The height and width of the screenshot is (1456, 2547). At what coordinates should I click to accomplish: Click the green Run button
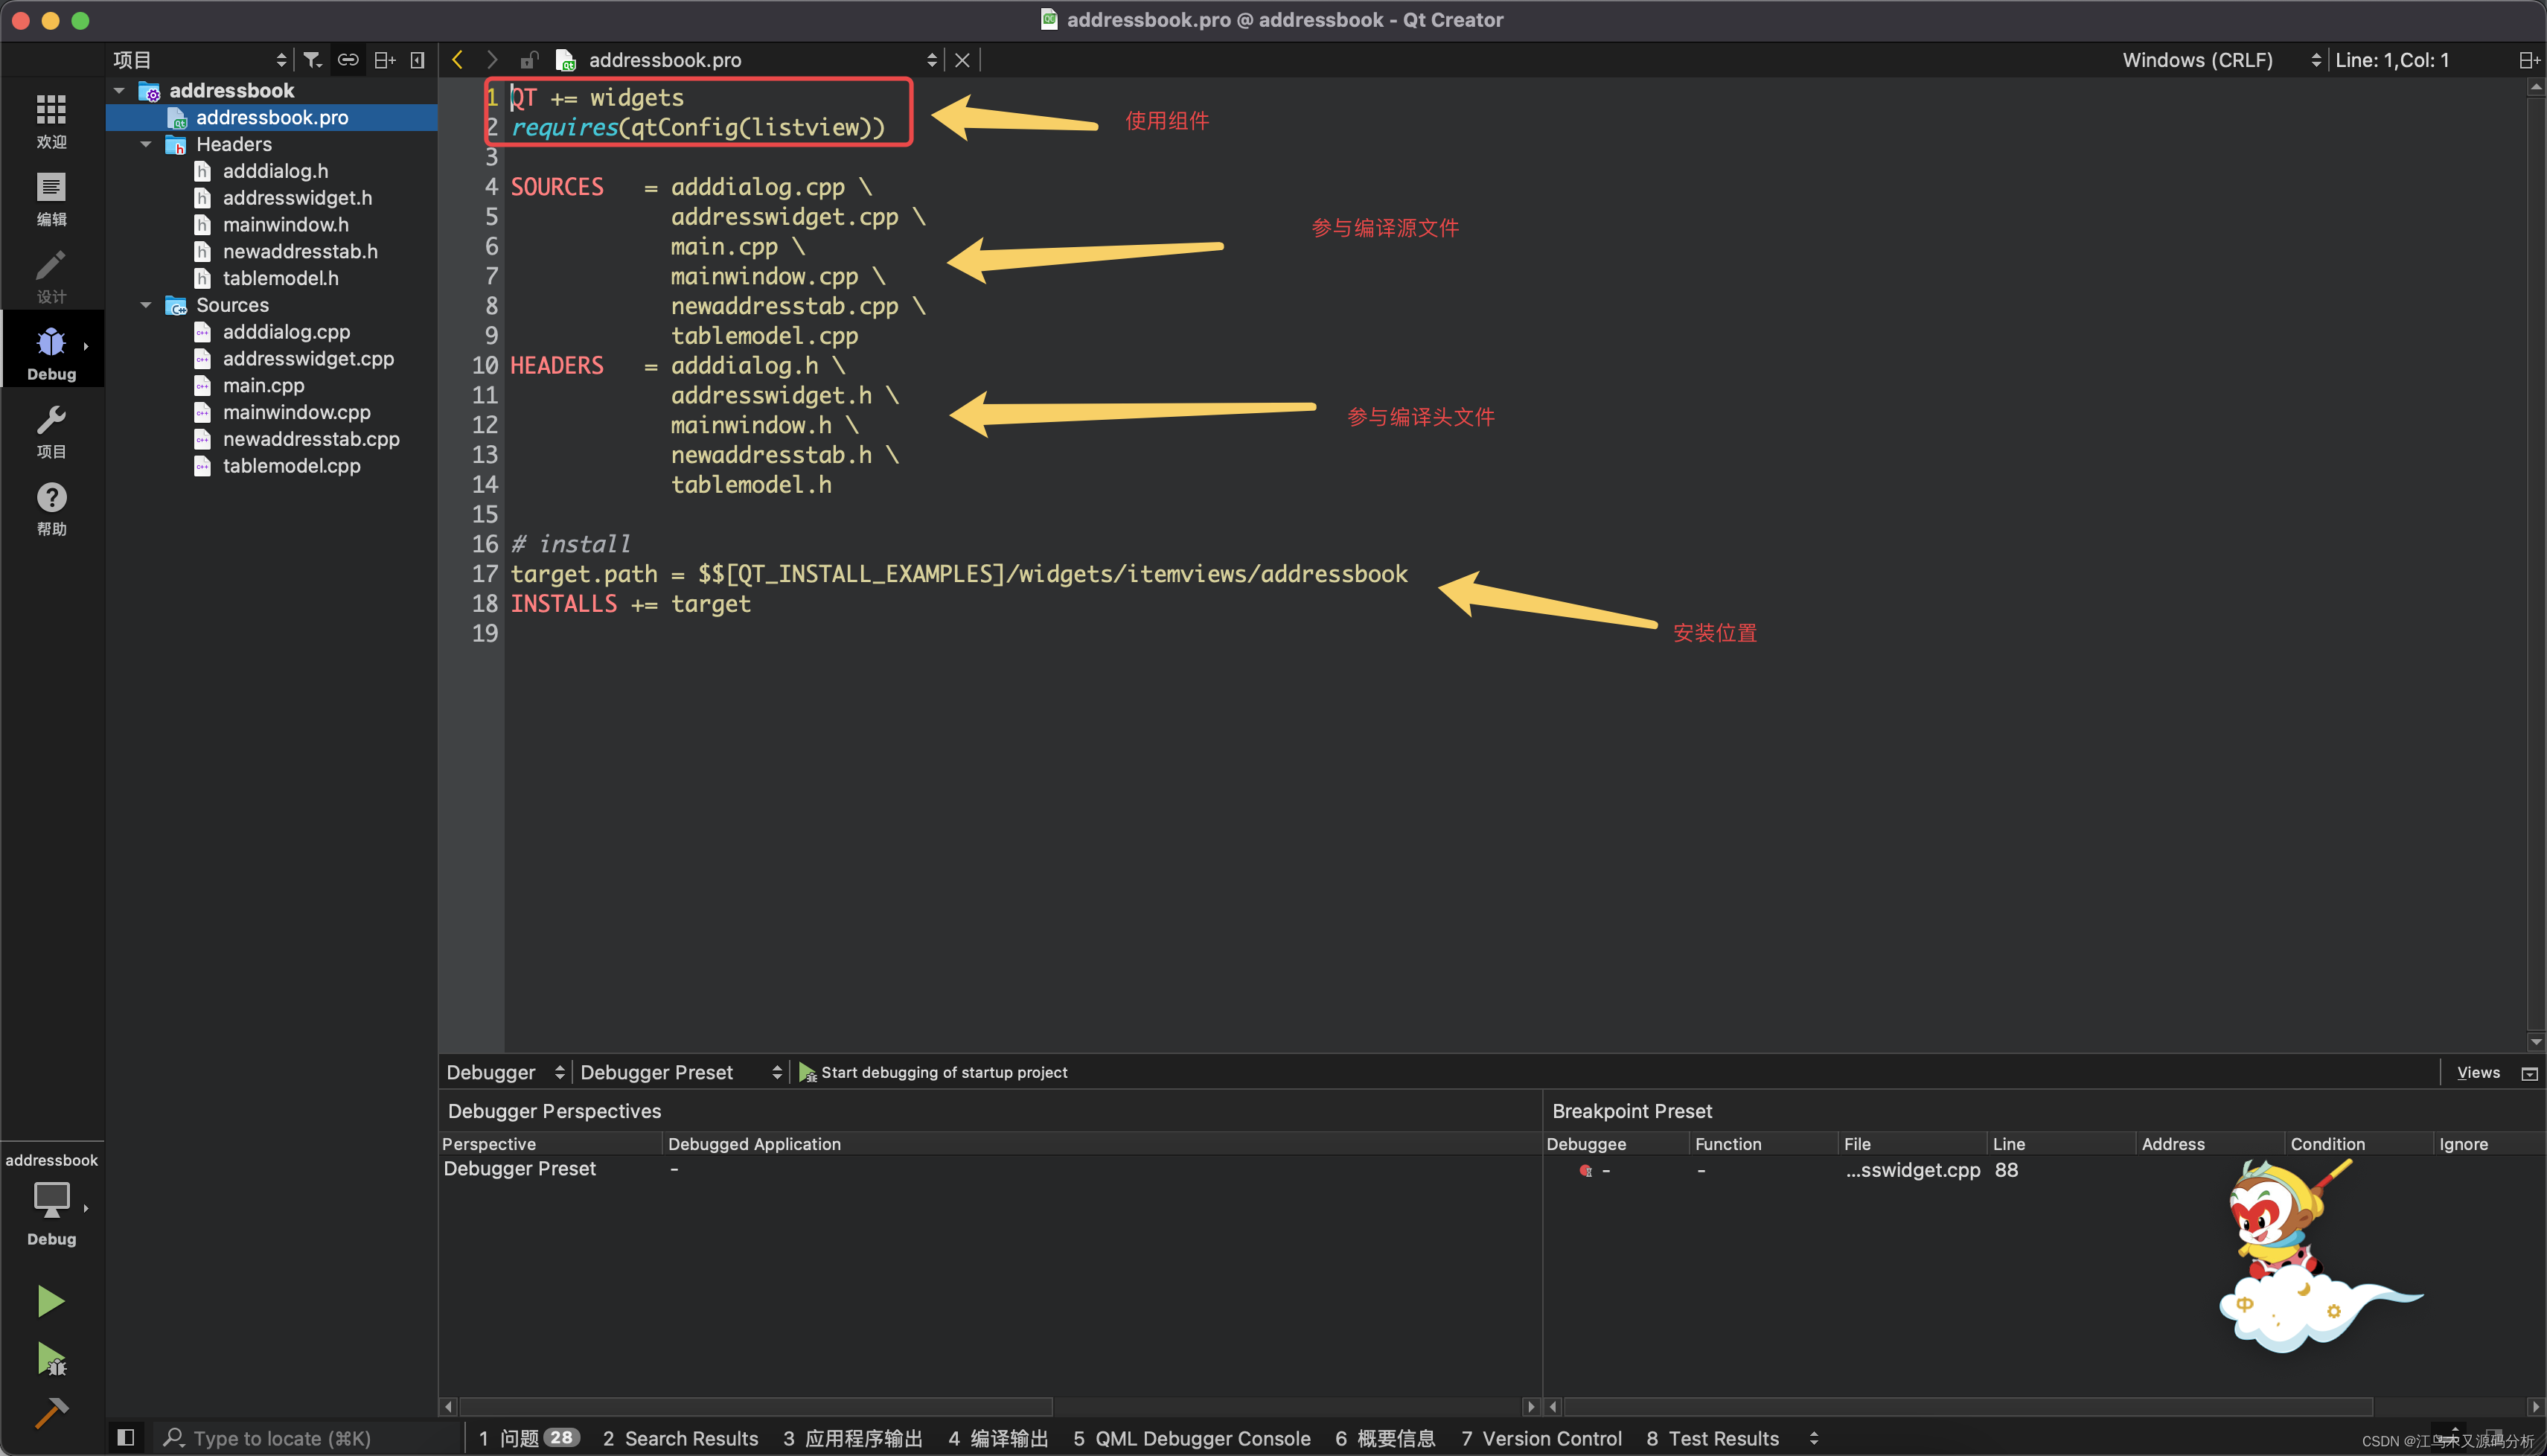50,1301
